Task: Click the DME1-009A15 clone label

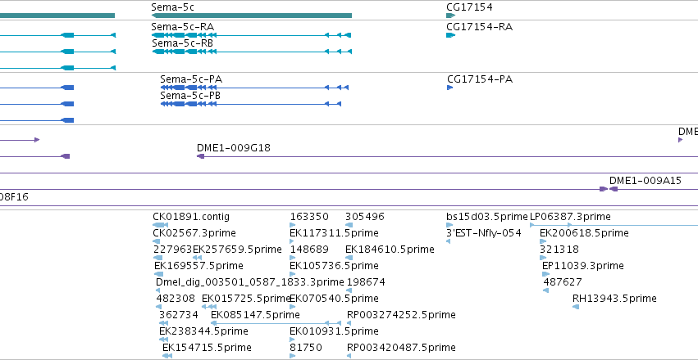Action: pos(645,181)
